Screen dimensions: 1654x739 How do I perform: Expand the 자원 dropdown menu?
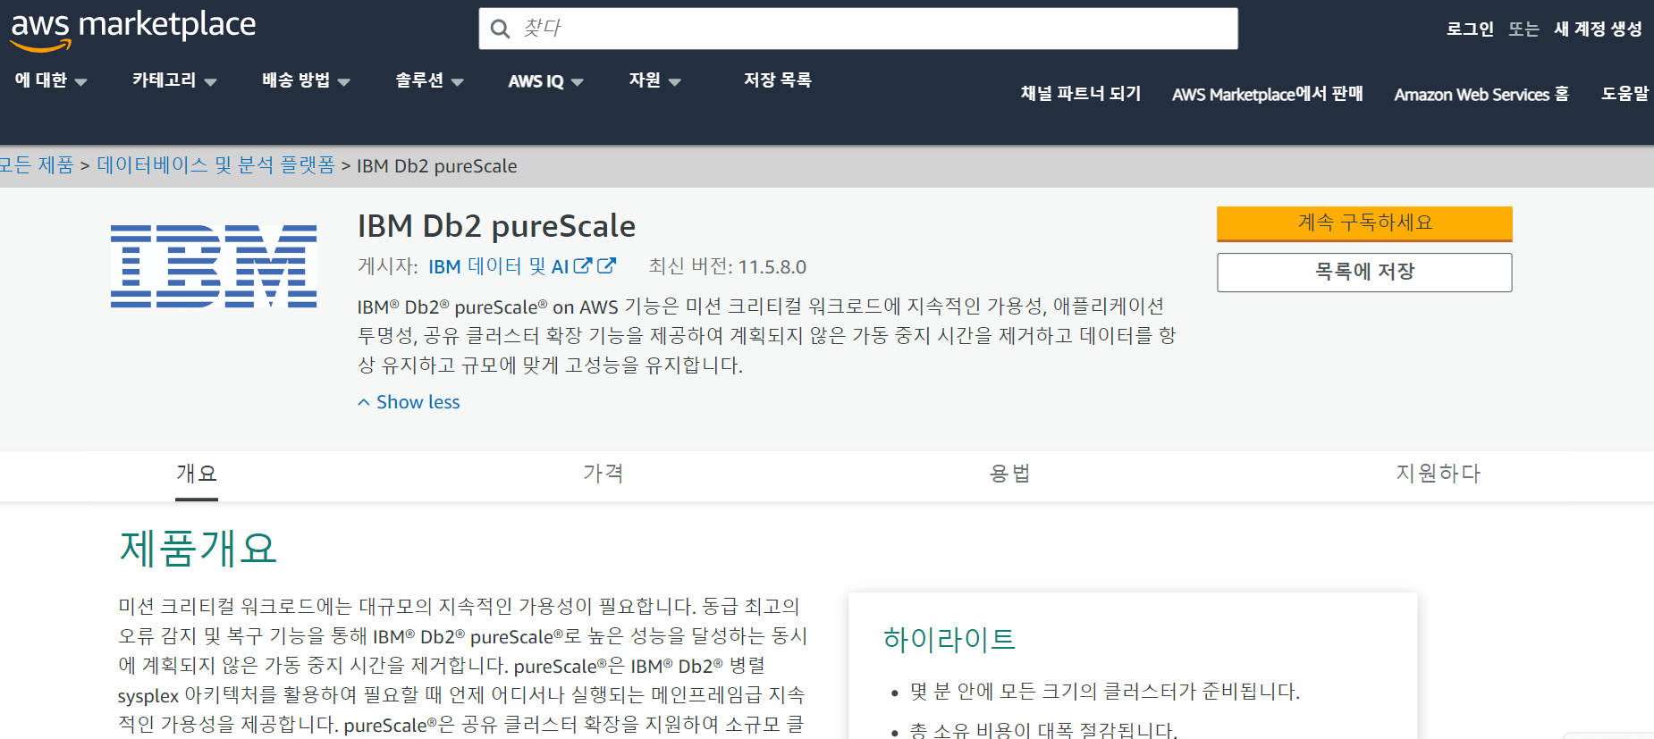coord(654,80)
